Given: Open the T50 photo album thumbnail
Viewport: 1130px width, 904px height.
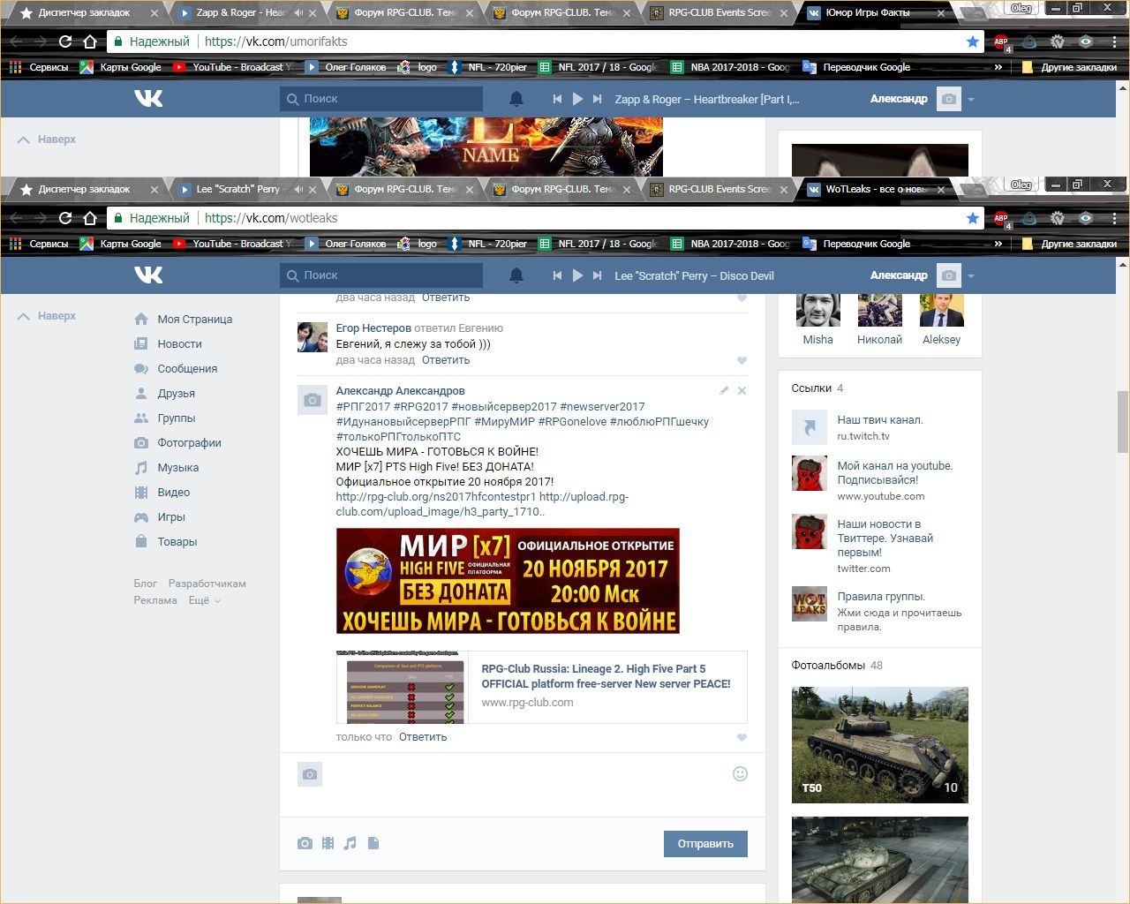Looking at the screenshot, I should click(x=880, y=745).
